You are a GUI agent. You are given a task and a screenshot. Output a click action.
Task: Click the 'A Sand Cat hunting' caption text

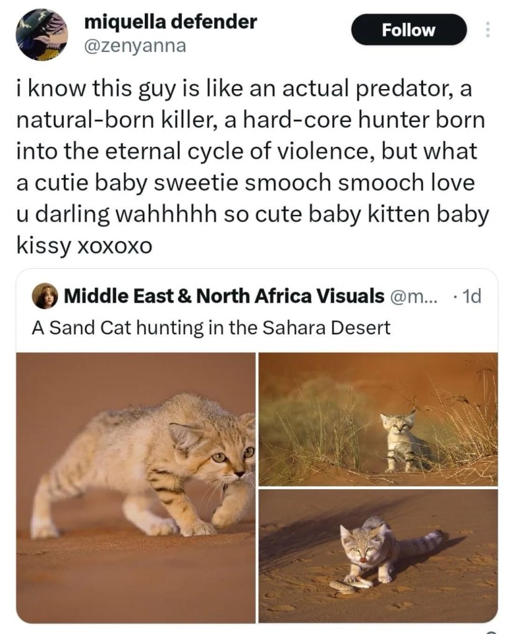[211, 327]
